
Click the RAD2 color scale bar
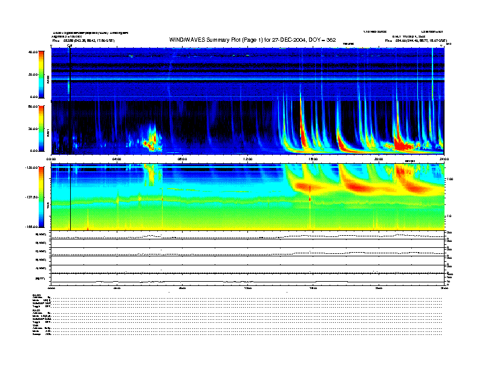coord(42,74)
